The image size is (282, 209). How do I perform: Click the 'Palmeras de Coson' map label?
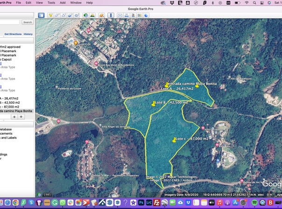(70, 88)
